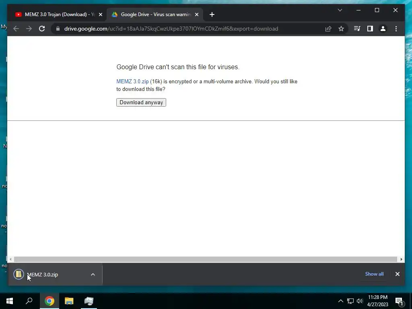The width and height of the screenshot is (412, 309).
Task: Maximize the Chrome window
Action: click(377, 10)
